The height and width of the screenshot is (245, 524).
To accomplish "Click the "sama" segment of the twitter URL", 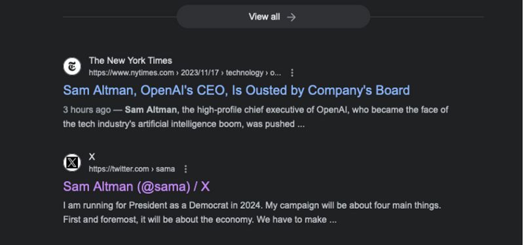I will 166,169.
